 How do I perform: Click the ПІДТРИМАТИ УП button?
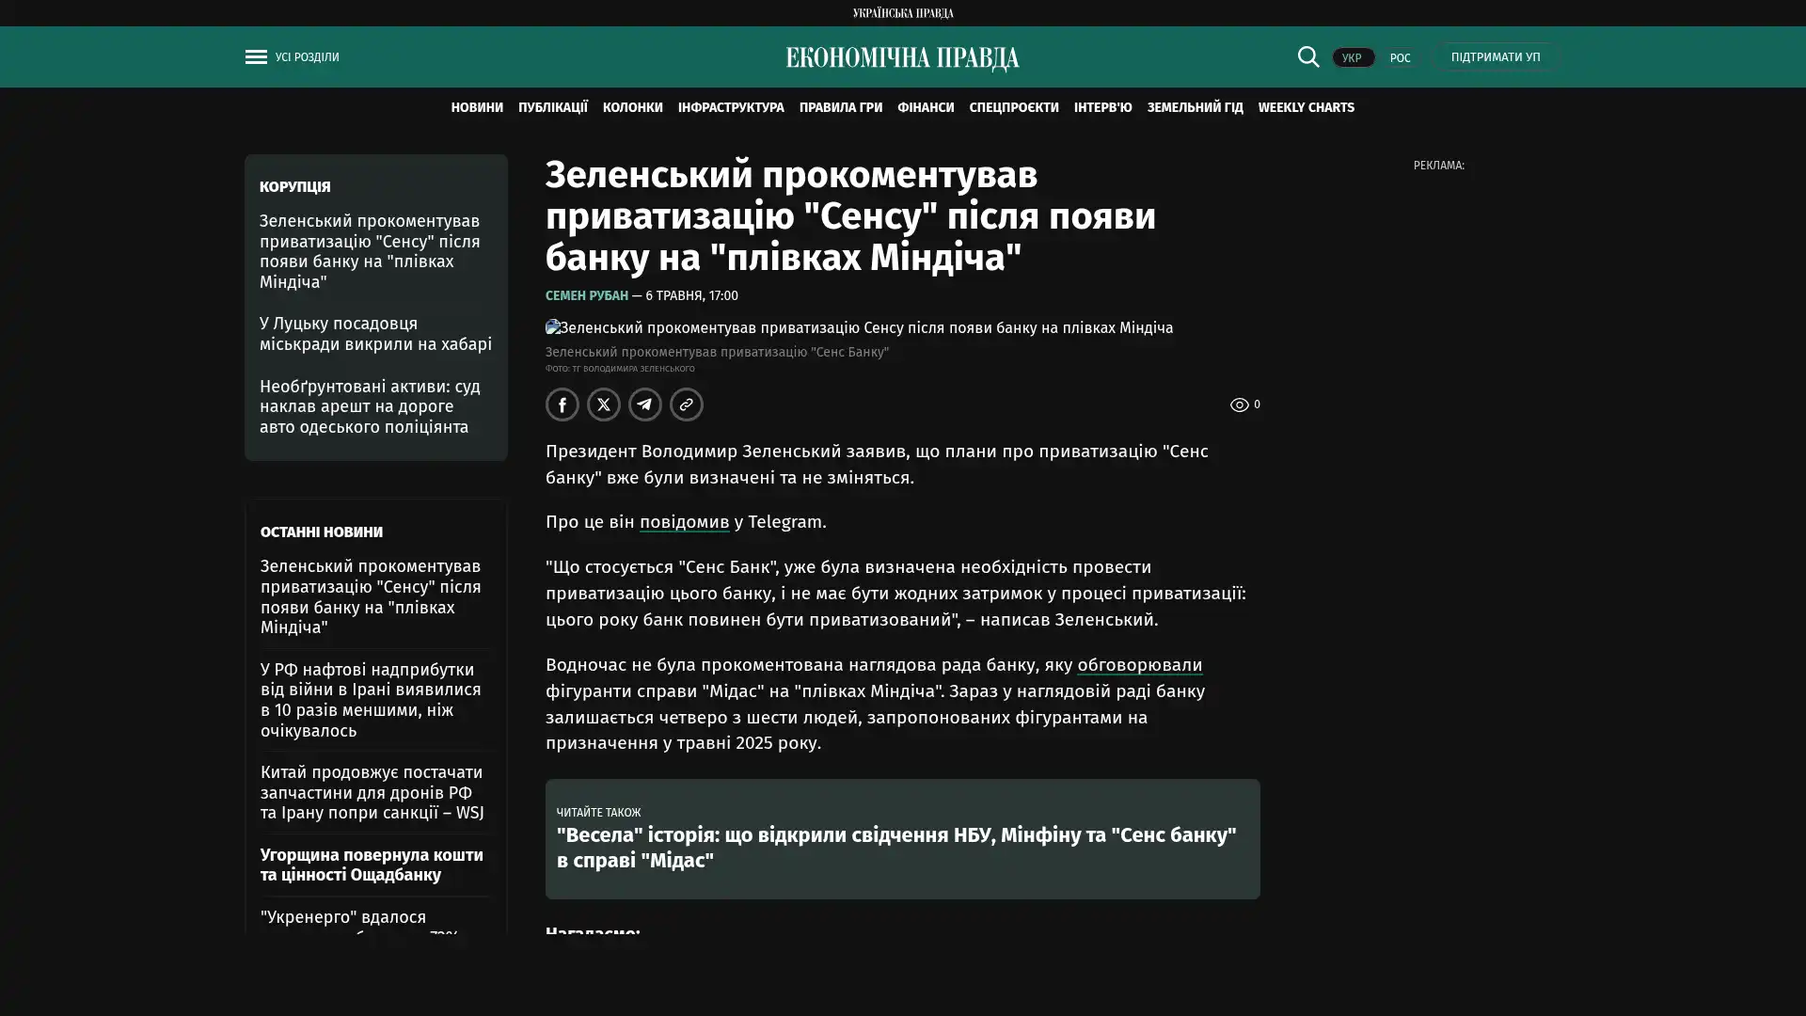[1496, 56]
